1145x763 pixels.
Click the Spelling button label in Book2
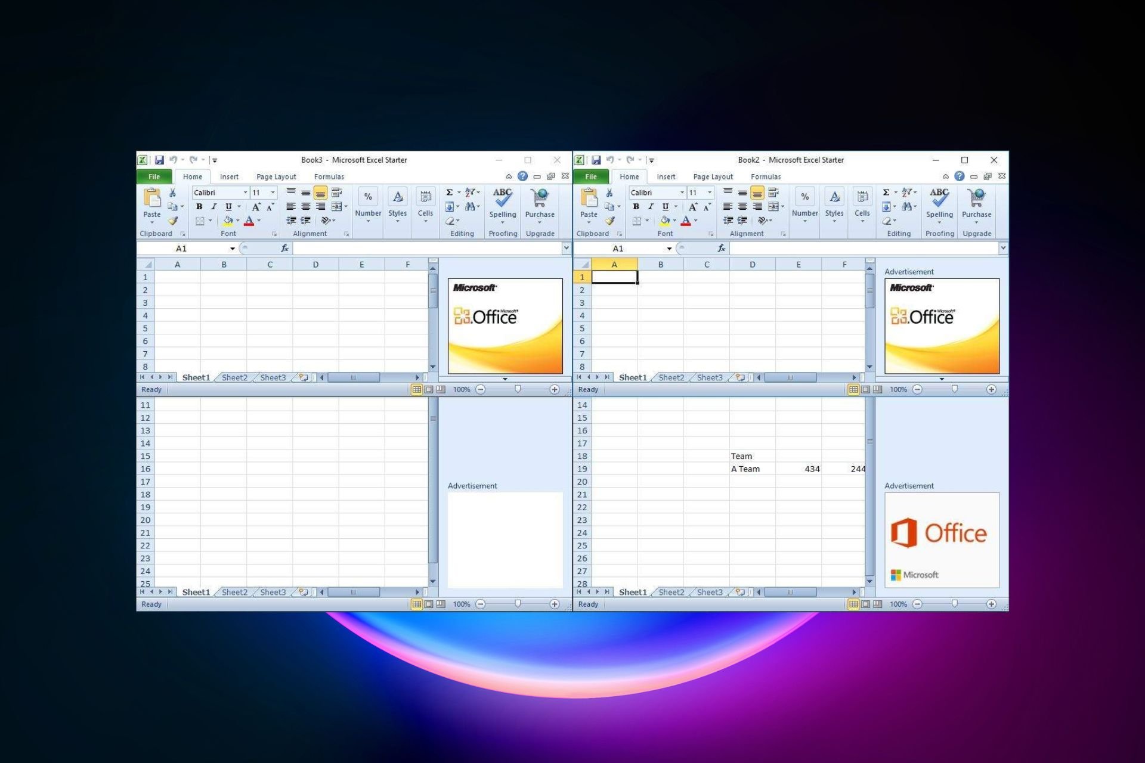tap(939, 215)
